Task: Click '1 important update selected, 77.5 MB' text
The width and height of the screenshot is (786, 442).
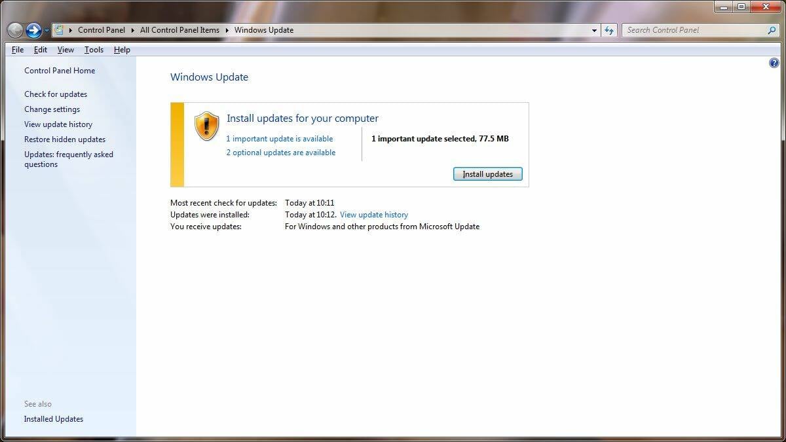Action: tap(440, 139)
